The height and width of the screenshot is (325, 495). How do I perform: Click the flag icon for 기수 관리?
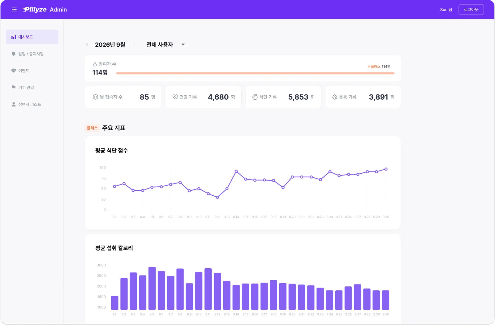[14, 87]
